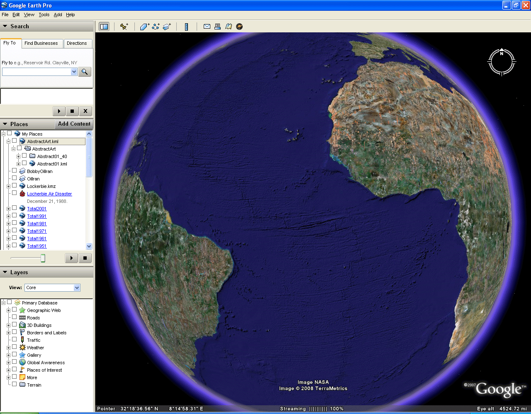Click the Places list scroll down arrow
The image size is (531, 414).
tap(89, 246)
